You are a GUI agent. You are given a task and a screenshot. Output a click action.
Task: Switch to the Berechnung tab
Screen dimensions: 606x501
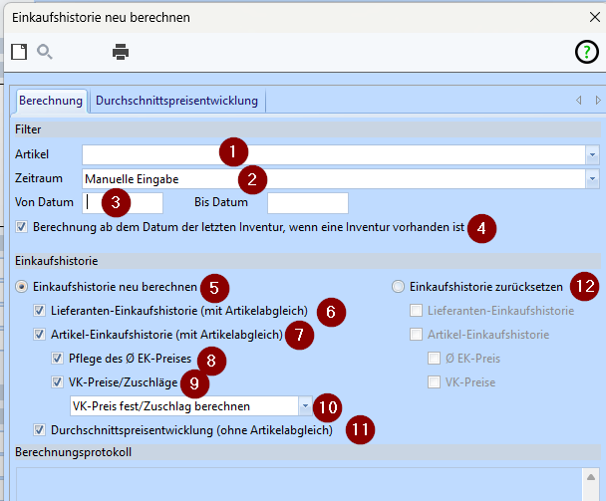pyautogui.click(x=50, y=101)
